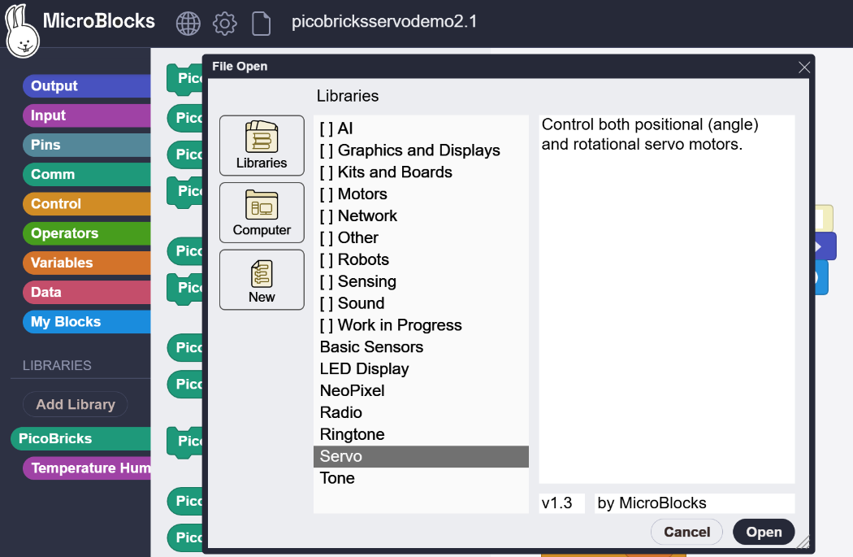The image size is (853, 557).
Task: Click the project name picobricksservodemo2.1
Action: (x=384, y=21)
